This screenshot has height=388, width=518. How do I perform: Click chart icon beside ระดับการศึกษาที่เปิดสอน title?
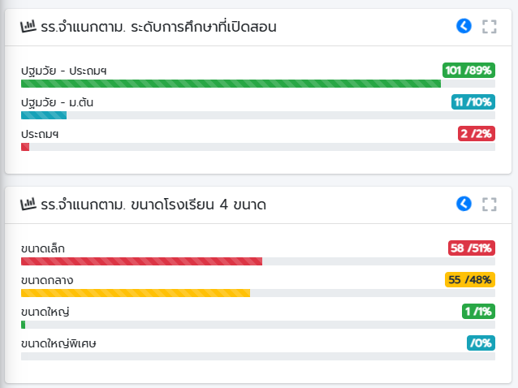point(28,27)
